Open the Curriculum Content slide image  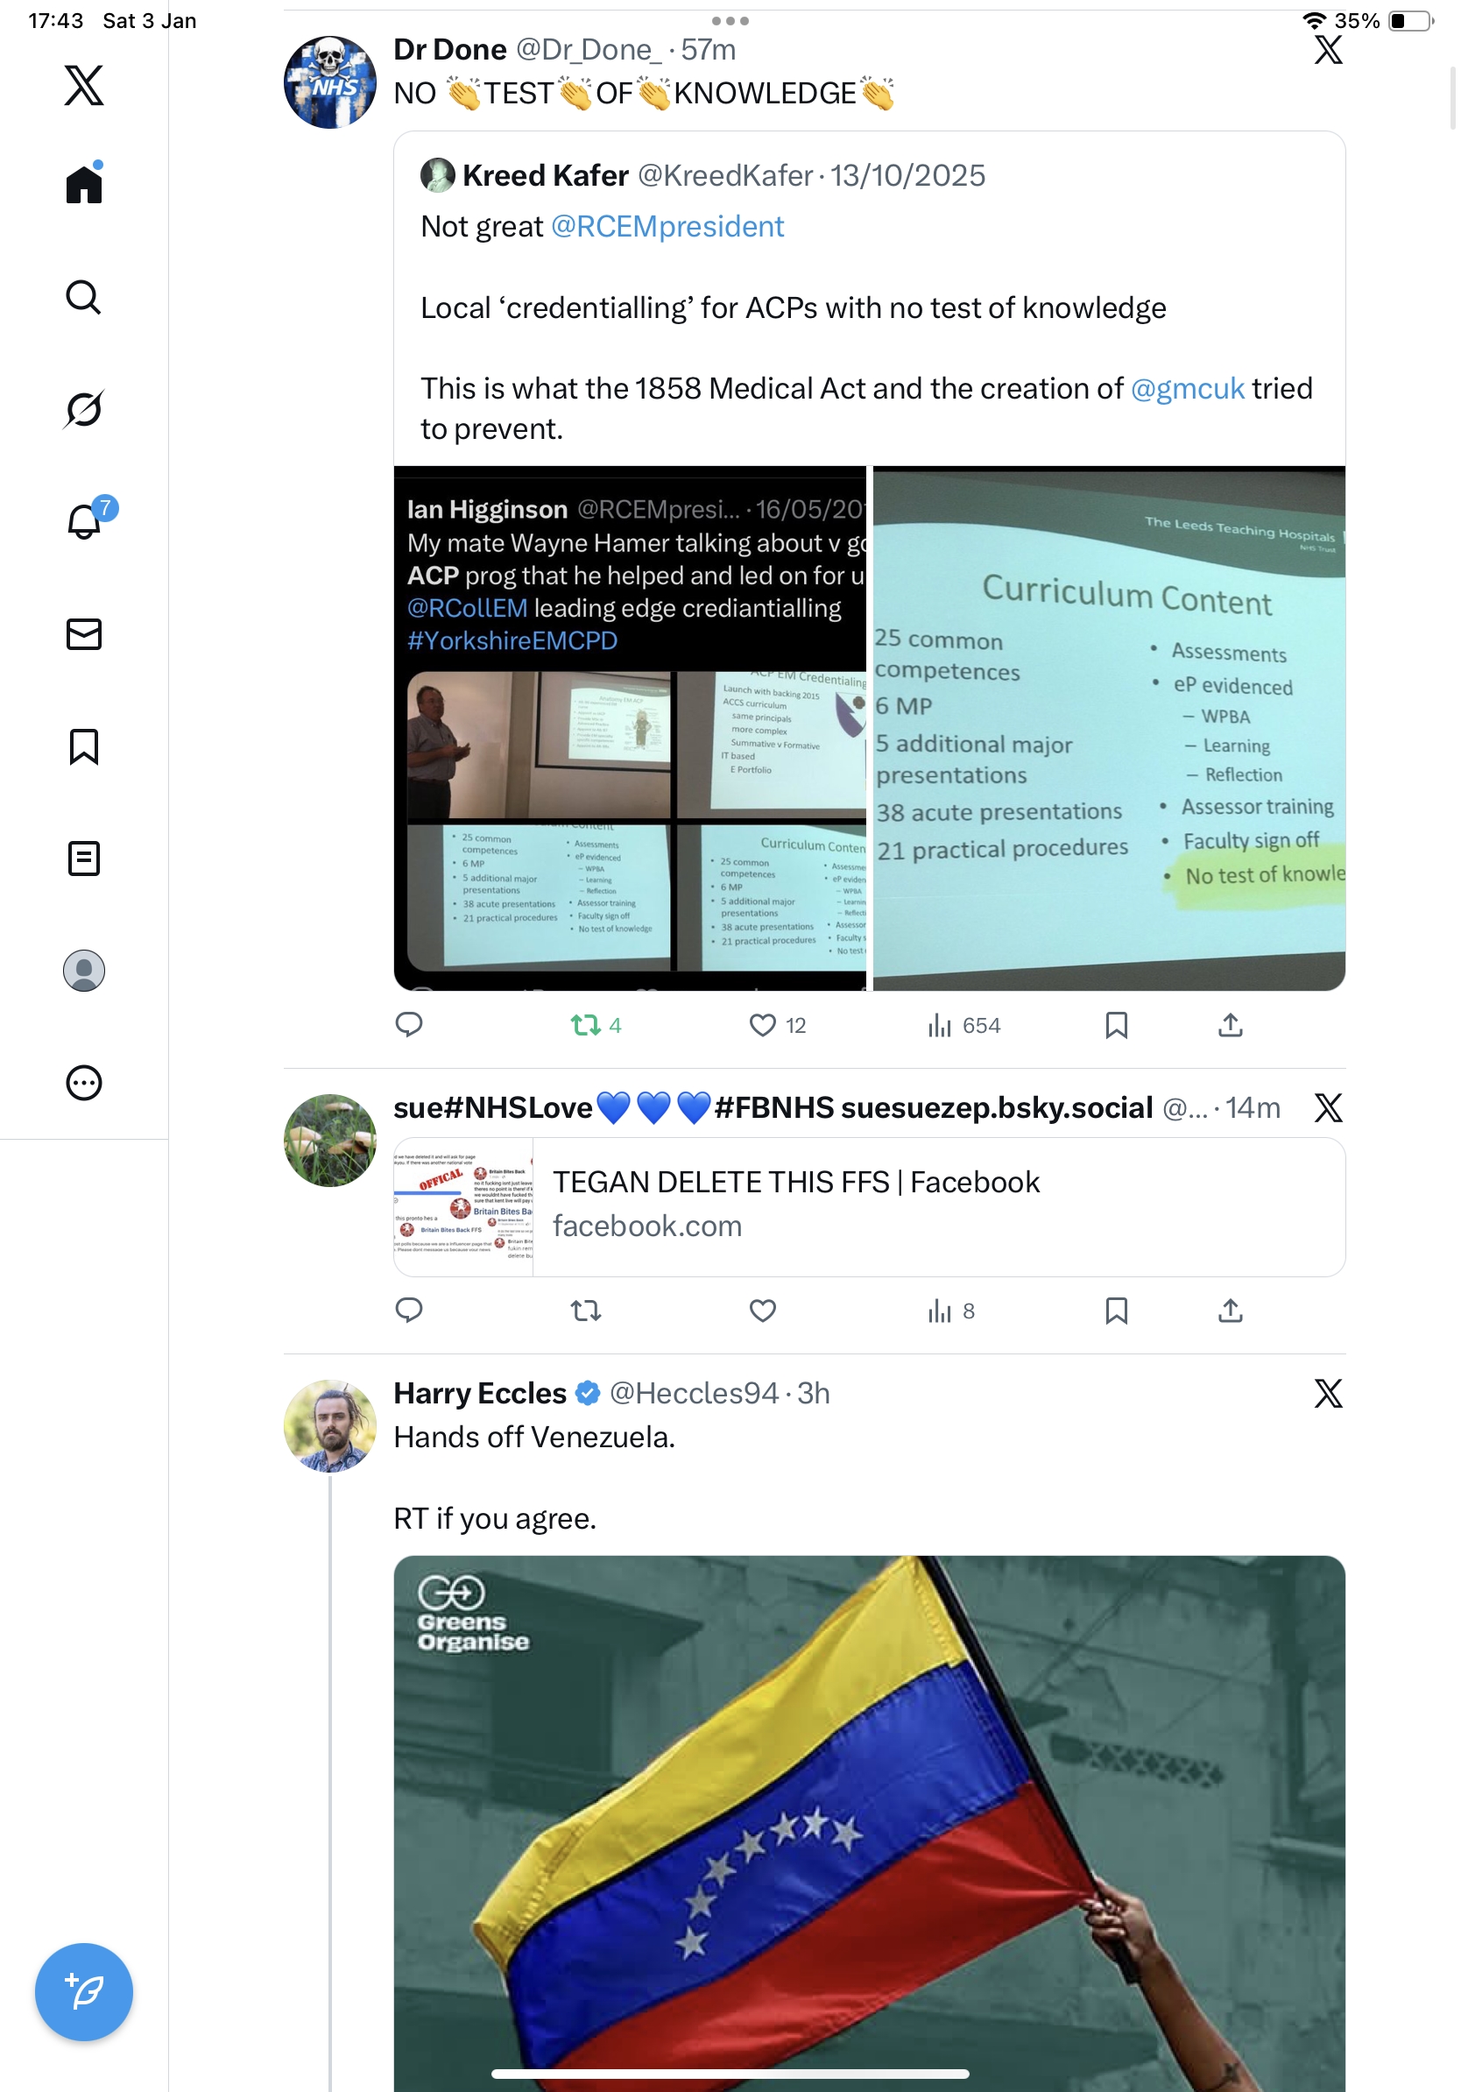1109,728
